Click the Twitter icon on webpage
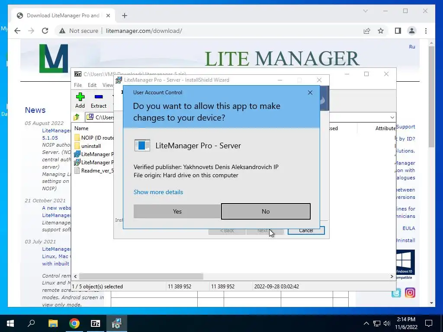Image resolution: width=443 pixels, height=332 pixels. click(x=396, y=293)
